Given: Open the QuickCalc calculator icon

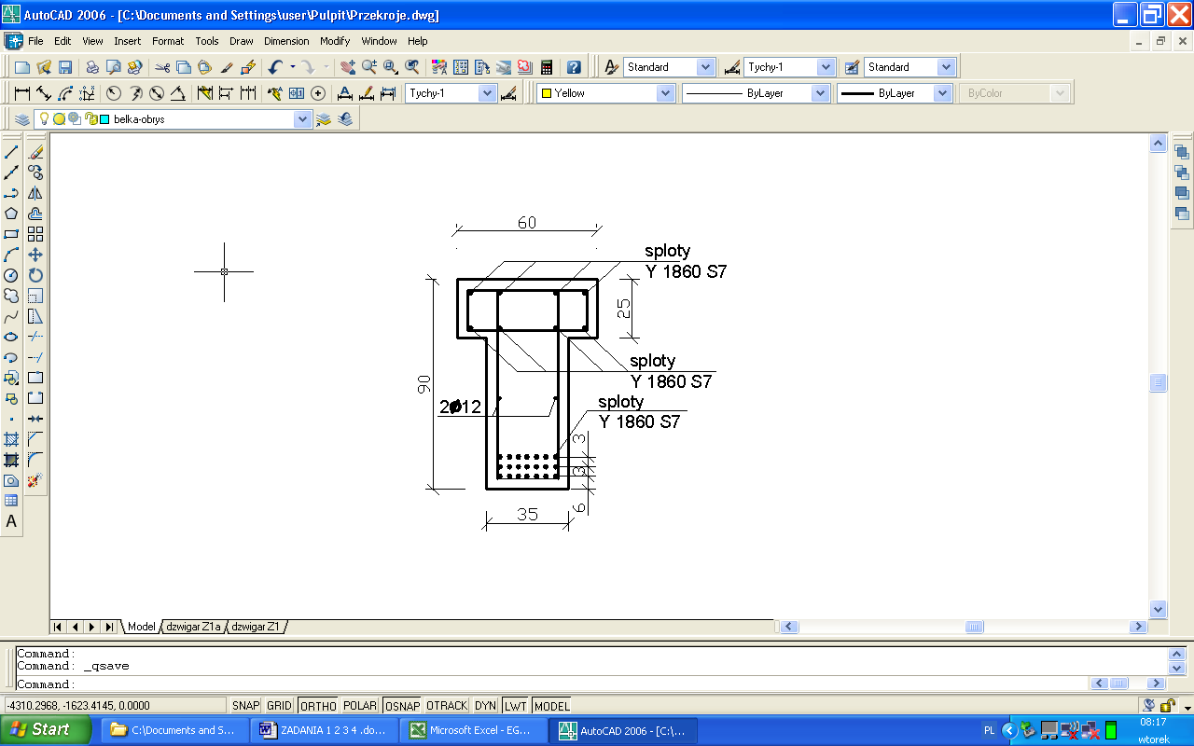Looking at the screenshot, I should pos(547,67).
